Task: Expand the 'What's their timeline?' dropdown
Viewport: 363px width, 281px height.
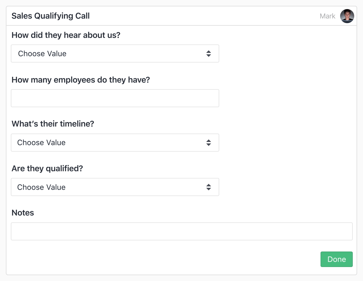Action: coord(115,143)
